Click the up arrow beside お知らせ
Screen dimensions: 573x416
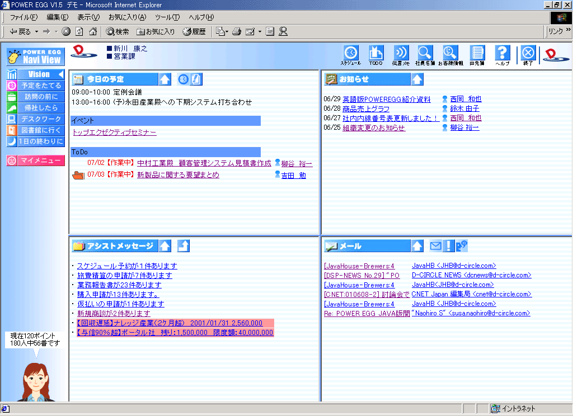tap(417, 79)
